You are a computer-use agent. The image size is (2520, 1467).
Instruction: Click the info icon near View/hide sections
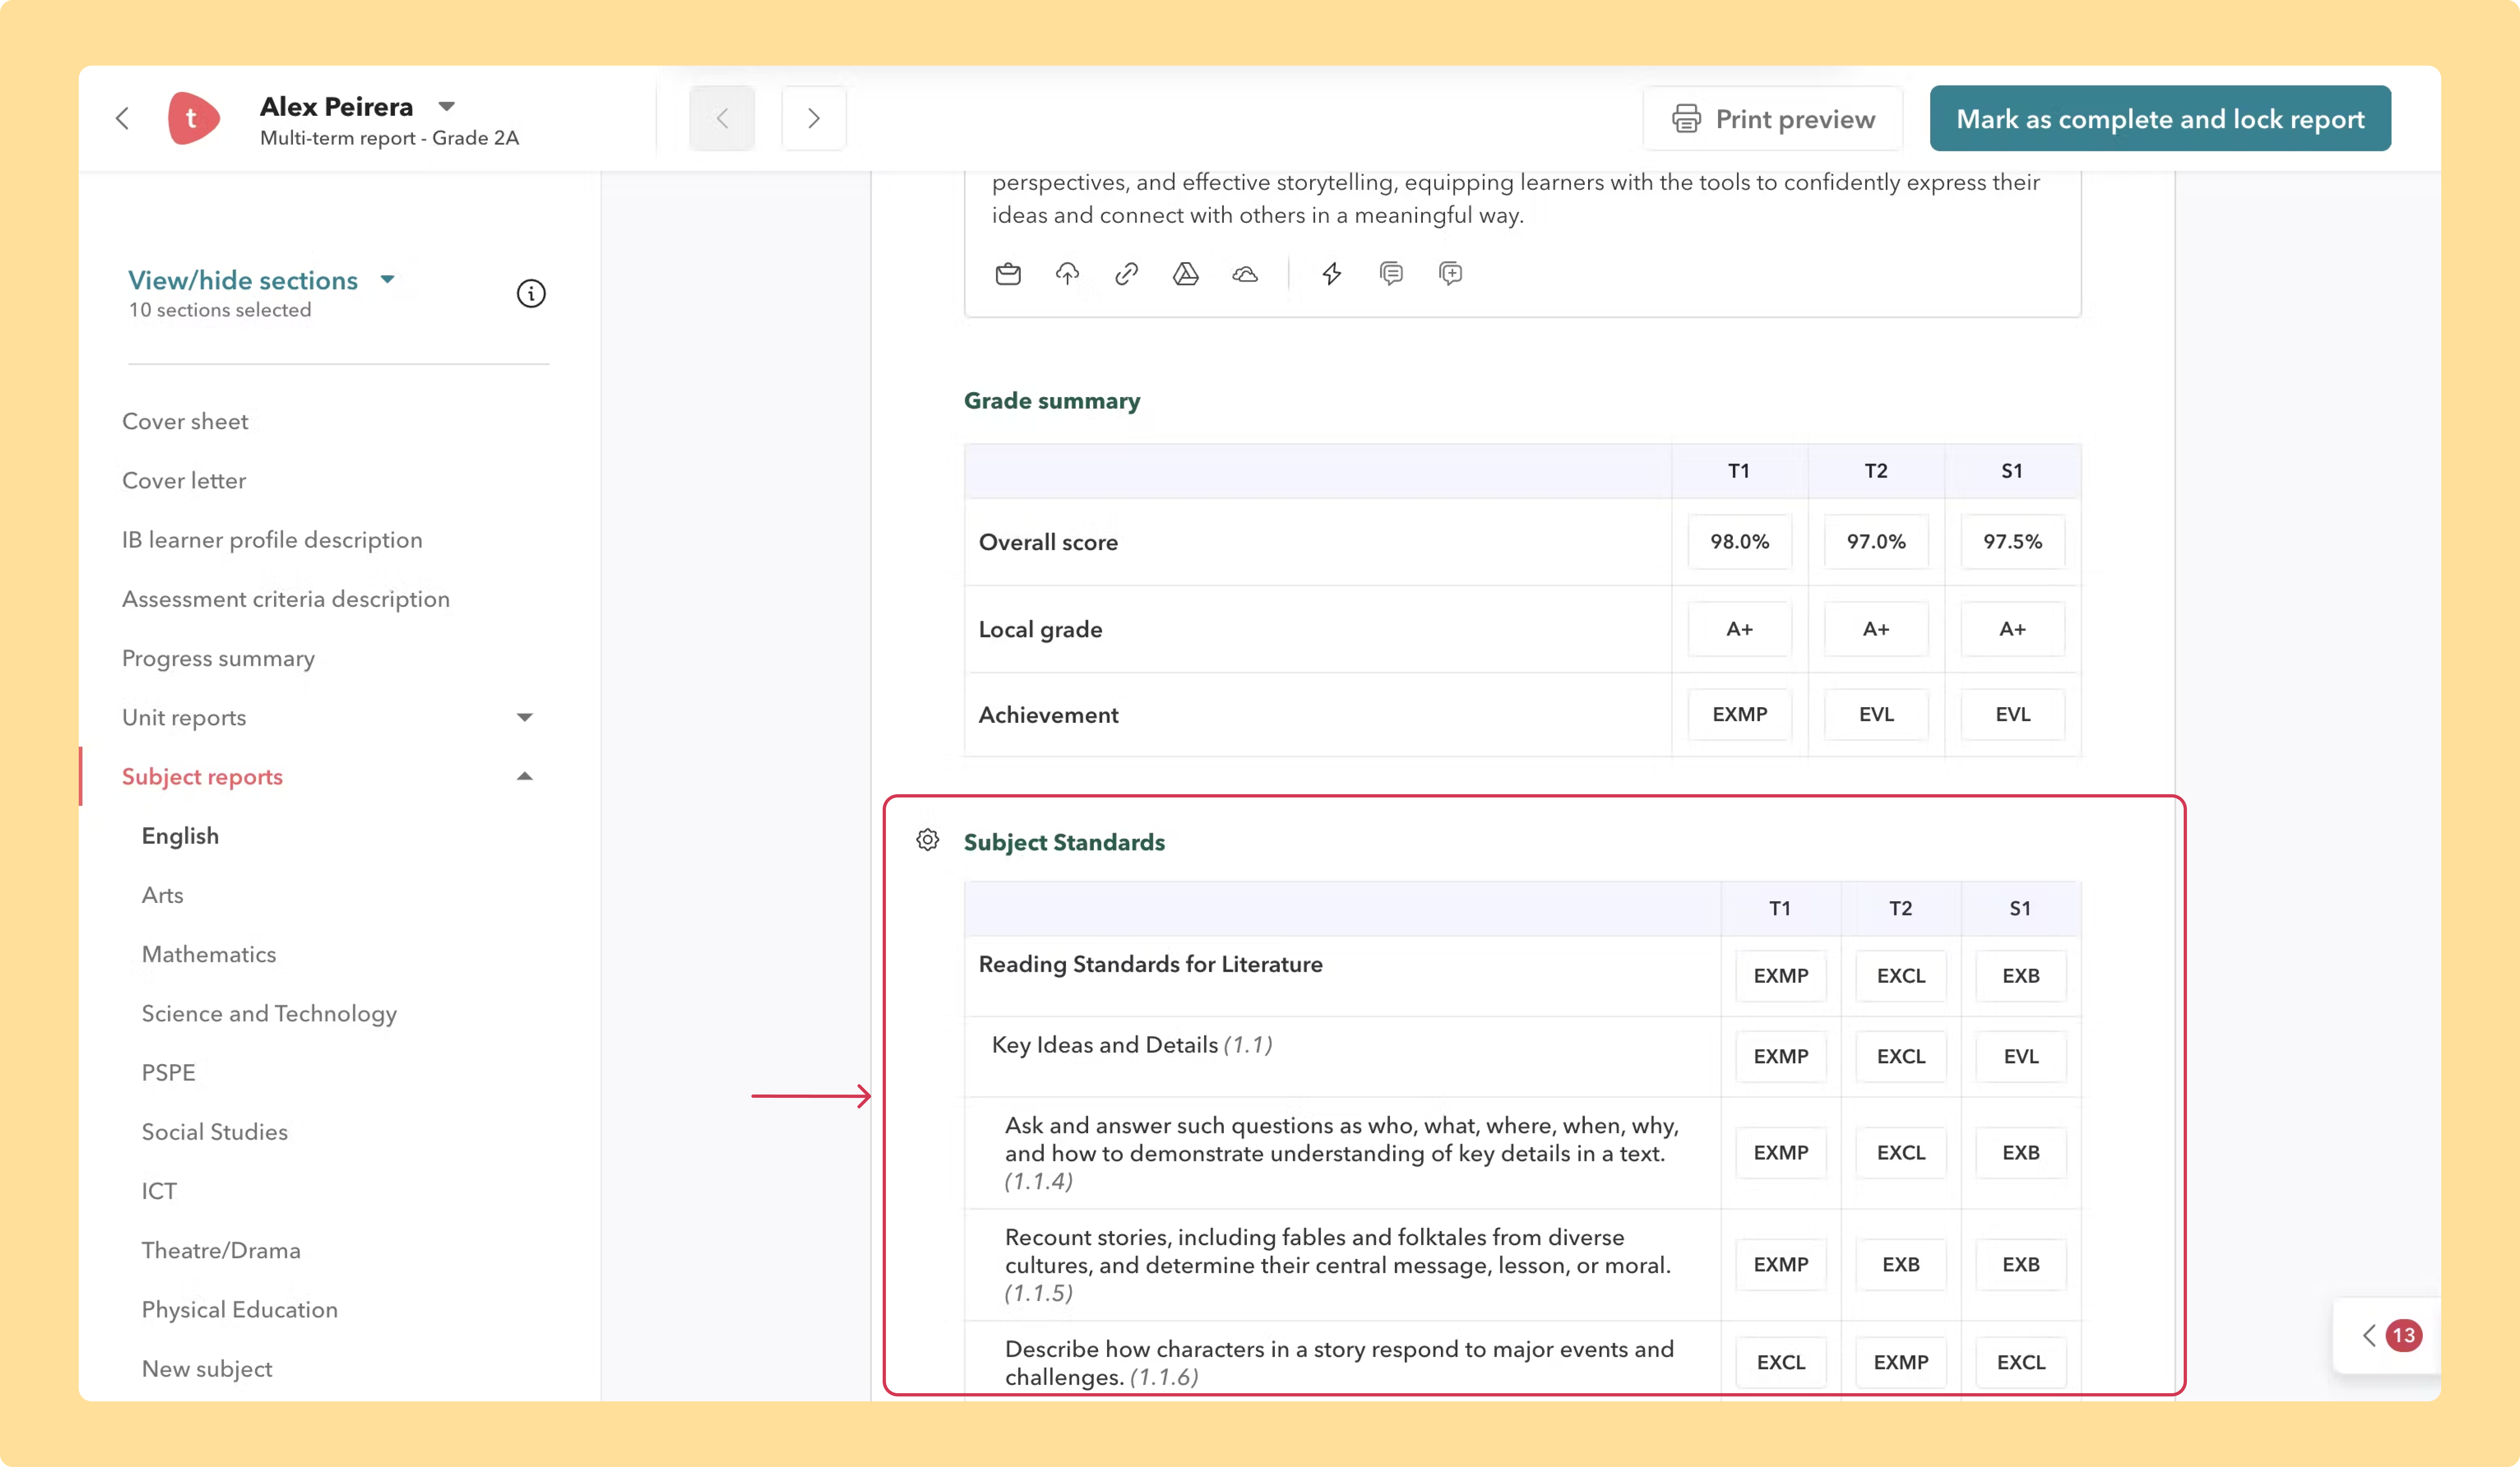pyautogui.click(x=531, y=293)
